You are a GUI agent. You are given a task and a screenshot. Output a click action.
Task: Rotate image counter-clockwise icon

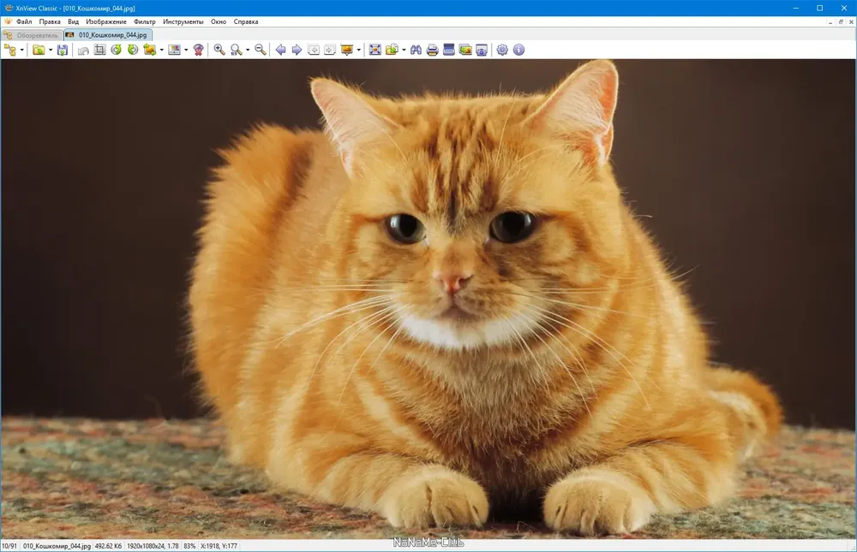(117, 50)
